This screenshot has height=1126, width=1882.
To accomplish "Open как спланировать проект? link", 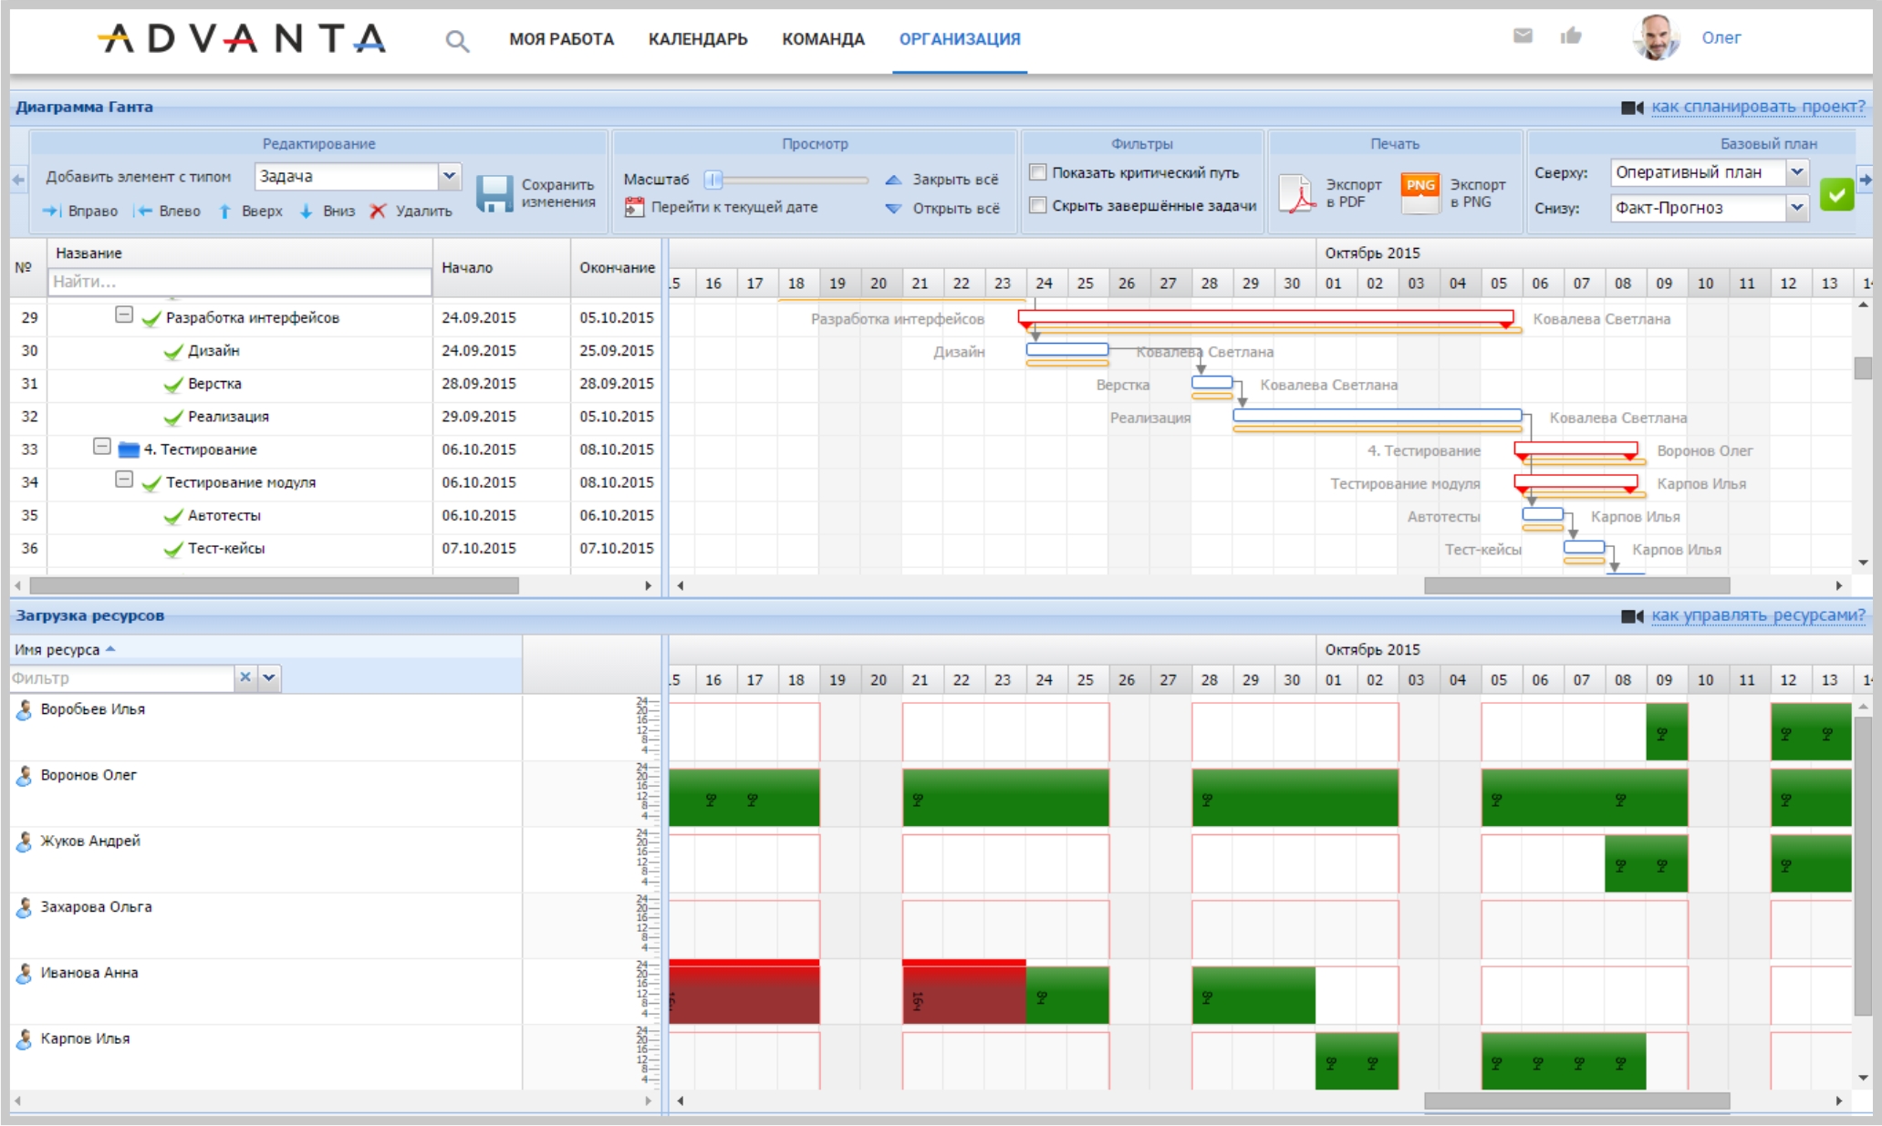I will point(1758,107).
